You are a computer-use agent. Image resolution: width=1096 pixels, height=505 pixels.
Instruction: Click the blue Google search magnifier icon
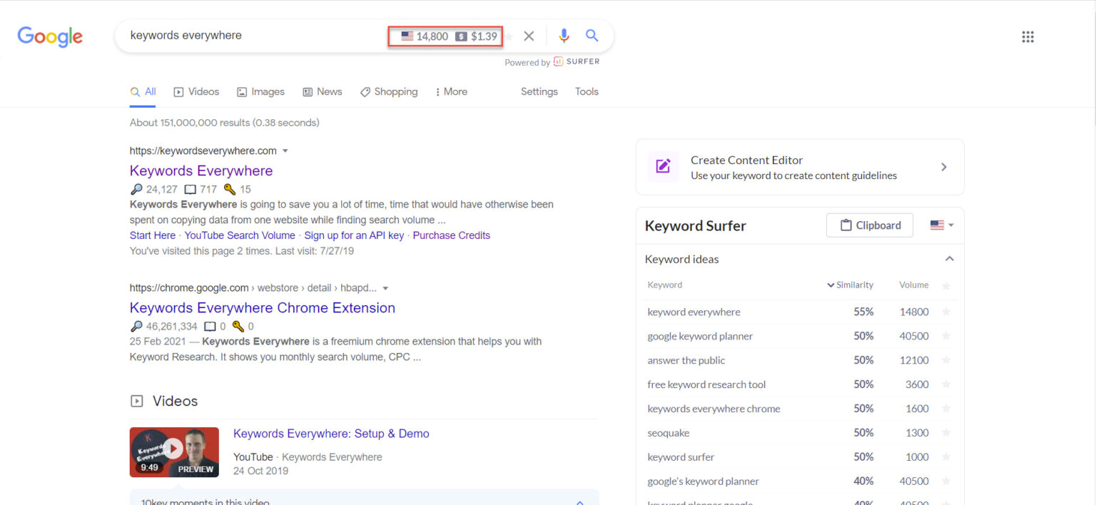tap(592, 36)
